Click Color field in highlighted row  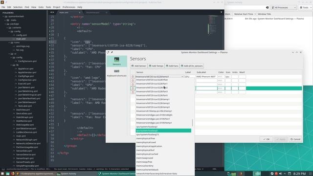[221, 88]
